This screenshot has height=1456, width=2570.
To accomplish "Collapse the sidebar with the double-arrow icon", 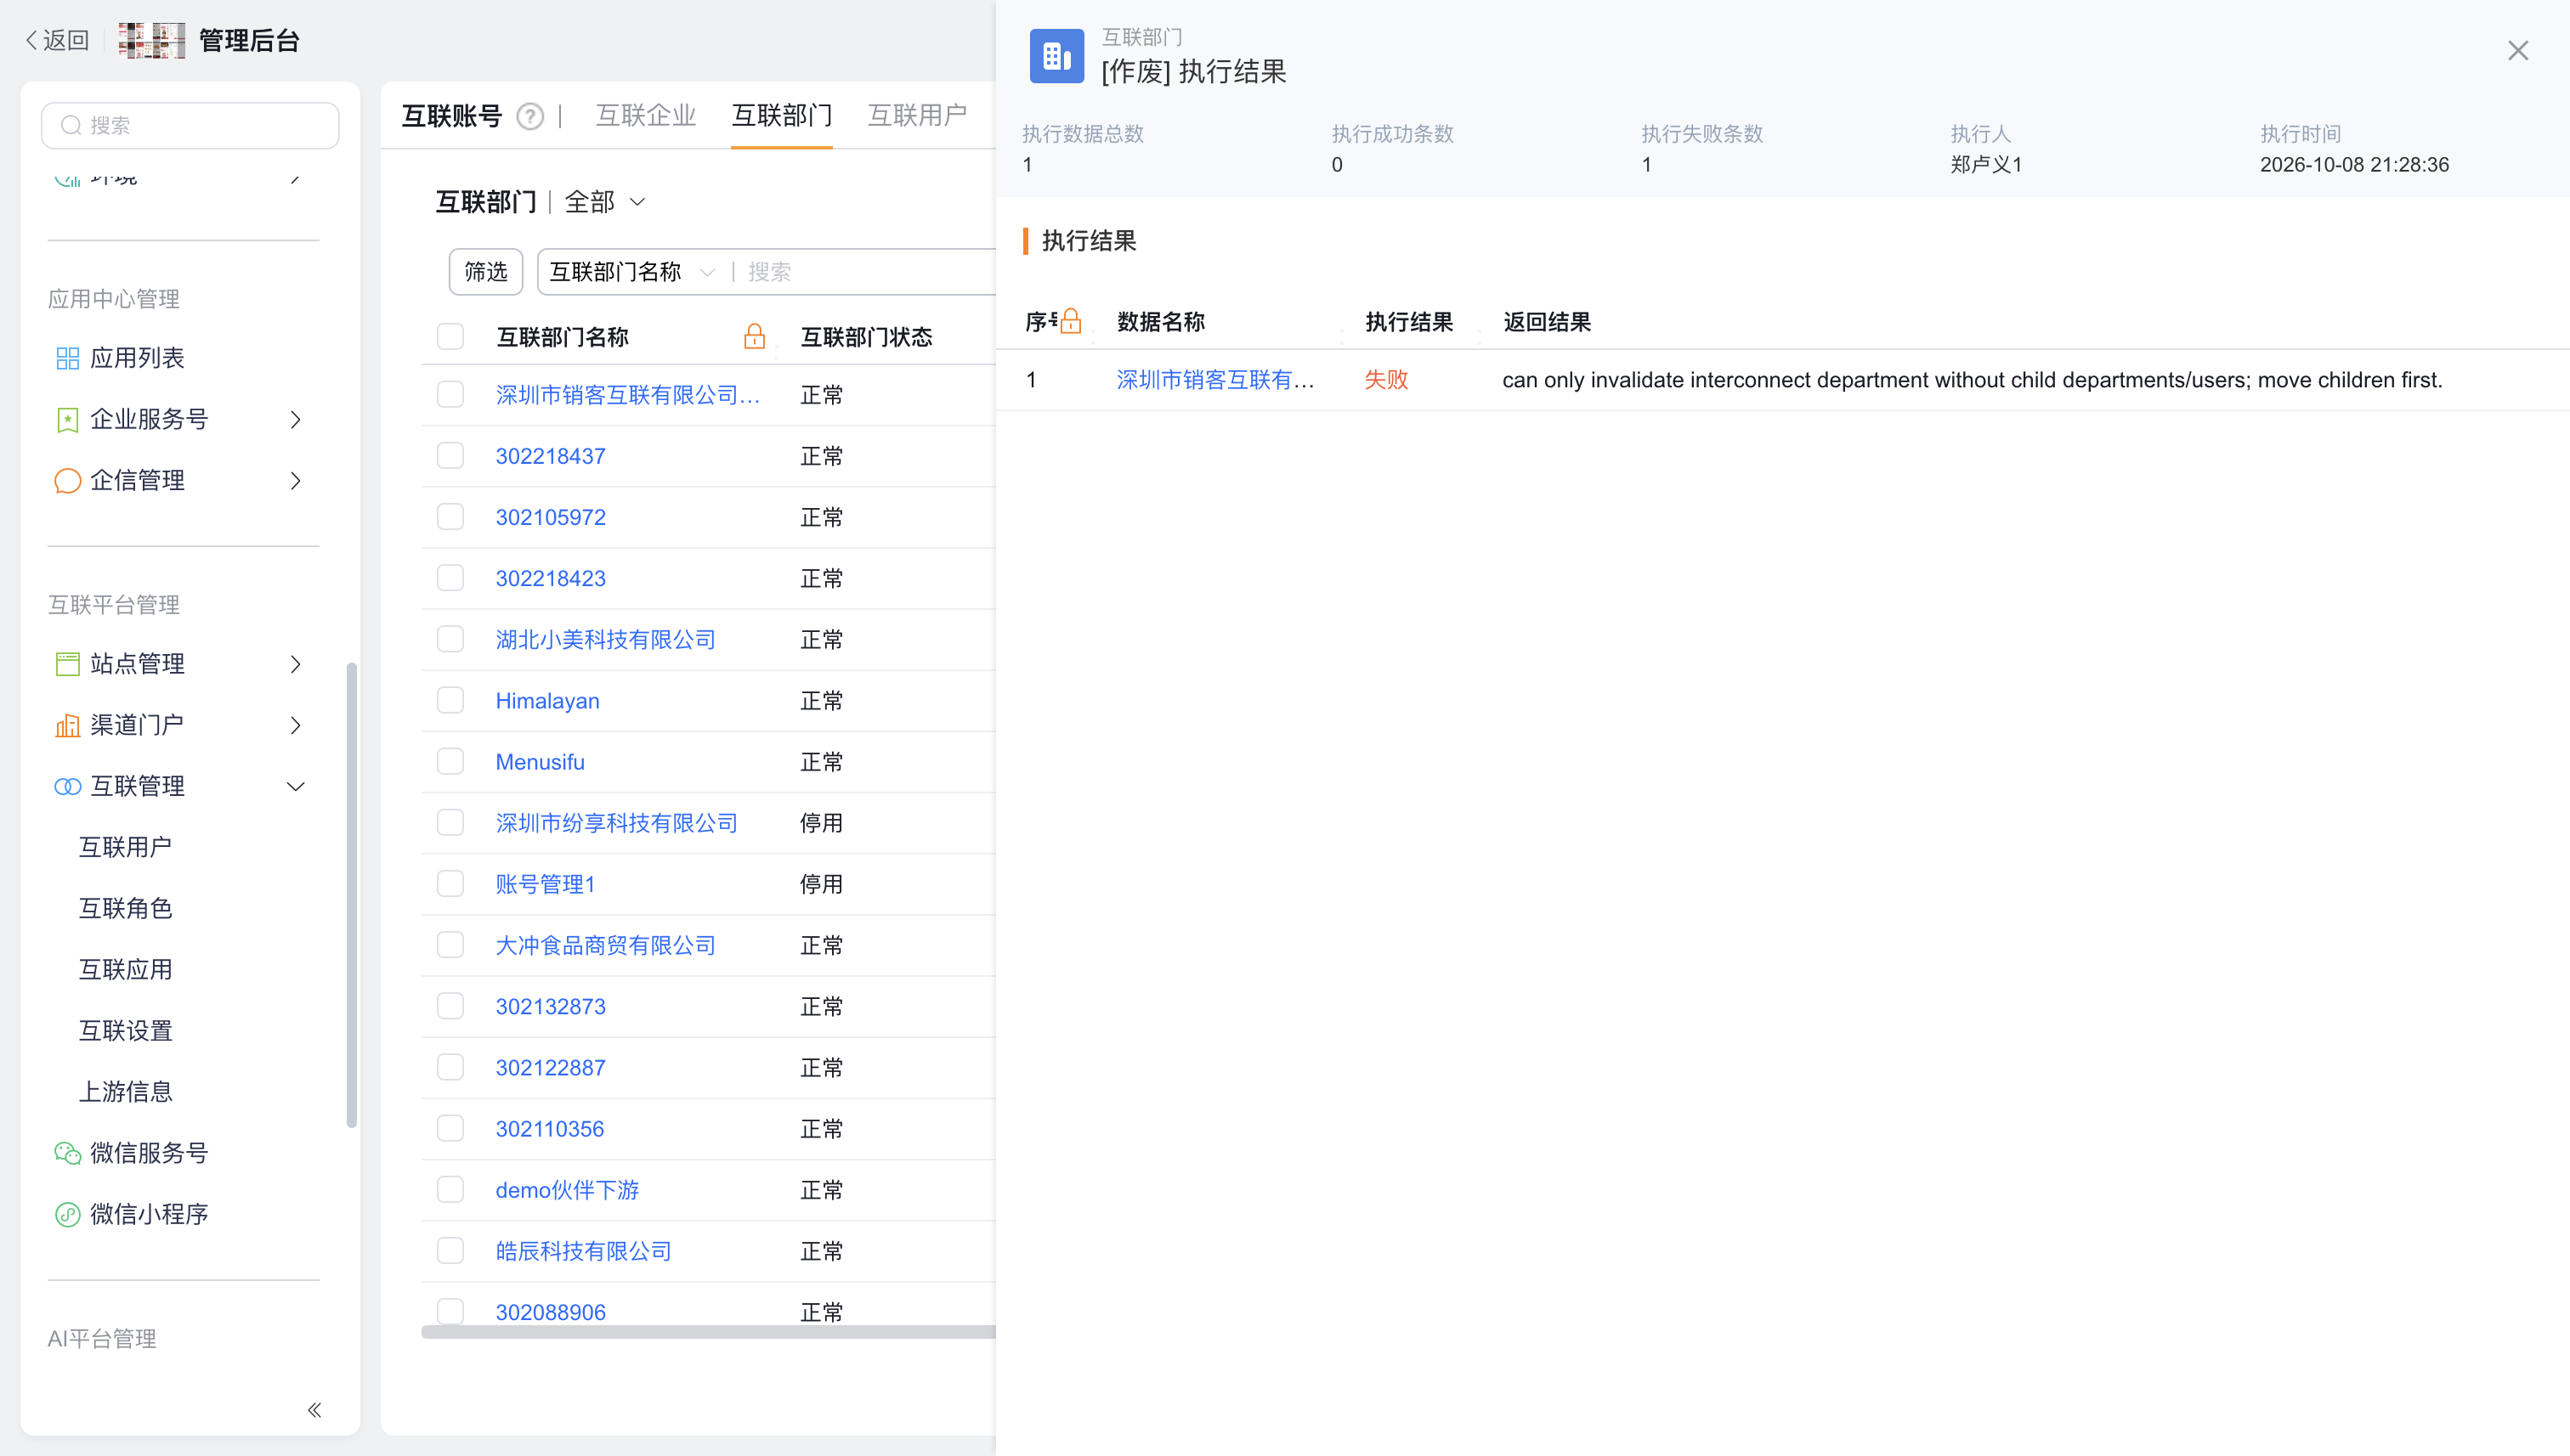I will click(x=314, y=1409).
